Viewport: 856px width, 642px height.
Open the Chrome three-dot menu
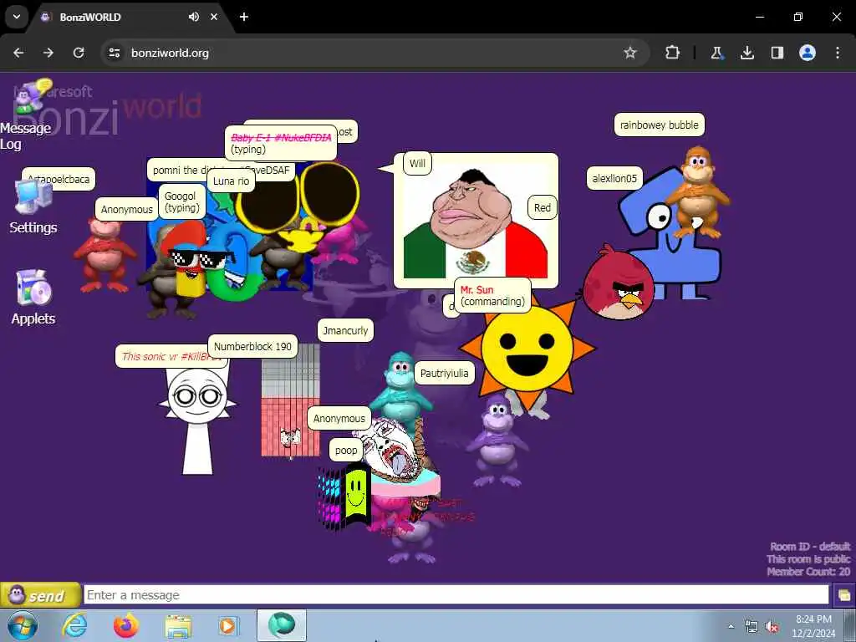838,53
